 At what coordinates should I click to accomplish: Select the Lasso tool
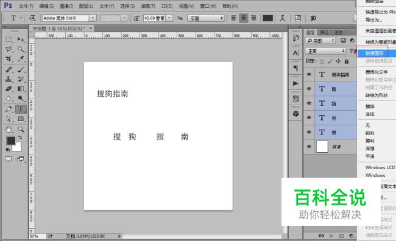coord(9,49)
